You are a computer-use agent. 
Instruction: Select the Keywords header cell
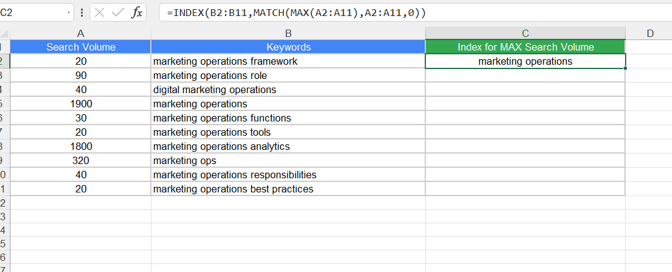(x=289, y=47)
